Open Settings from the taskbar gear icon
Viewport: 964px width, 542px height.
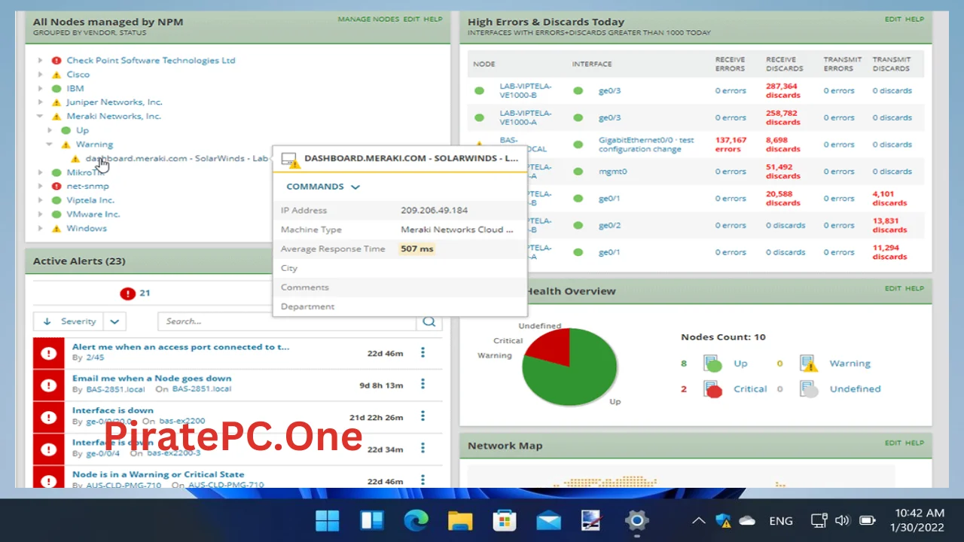[x=636, y=520]
